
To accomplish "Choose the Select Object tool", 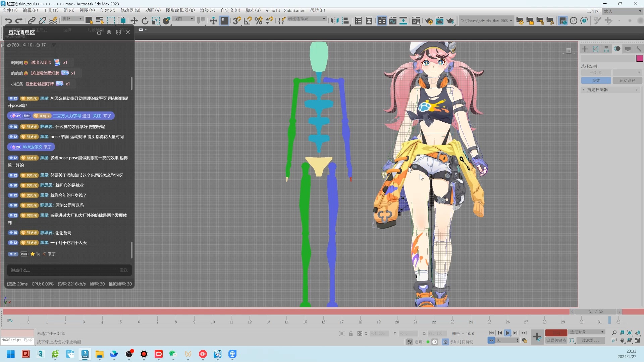I will click(x=89, y=21).
